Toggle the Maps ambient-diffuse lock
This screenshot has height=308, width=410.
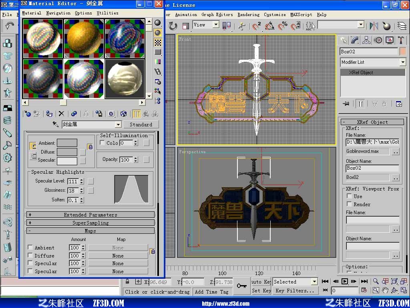(153, 252)
